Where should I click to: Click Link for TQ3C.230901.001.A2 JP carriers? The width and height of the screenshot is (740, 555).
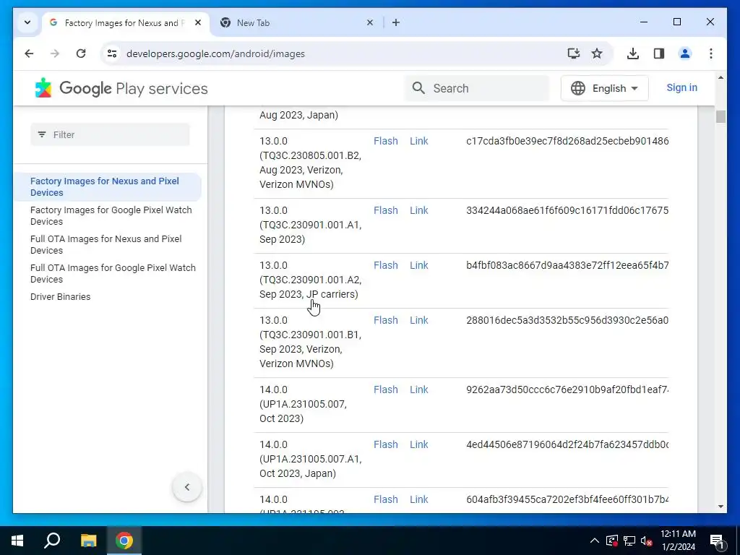pyautogui.click(x=418, y=265)
